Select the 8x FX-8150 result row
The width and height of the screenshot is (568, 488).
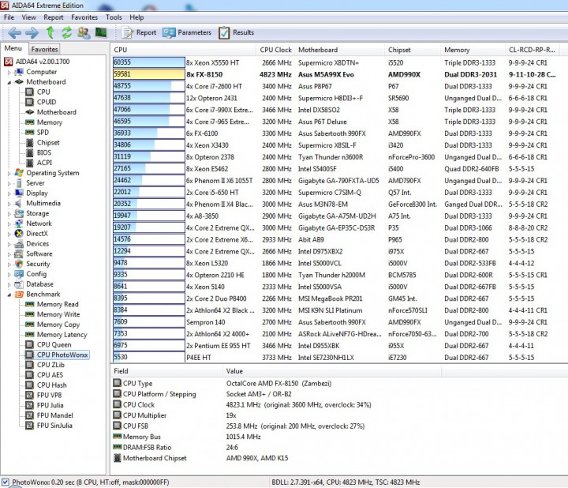(335, 75)
